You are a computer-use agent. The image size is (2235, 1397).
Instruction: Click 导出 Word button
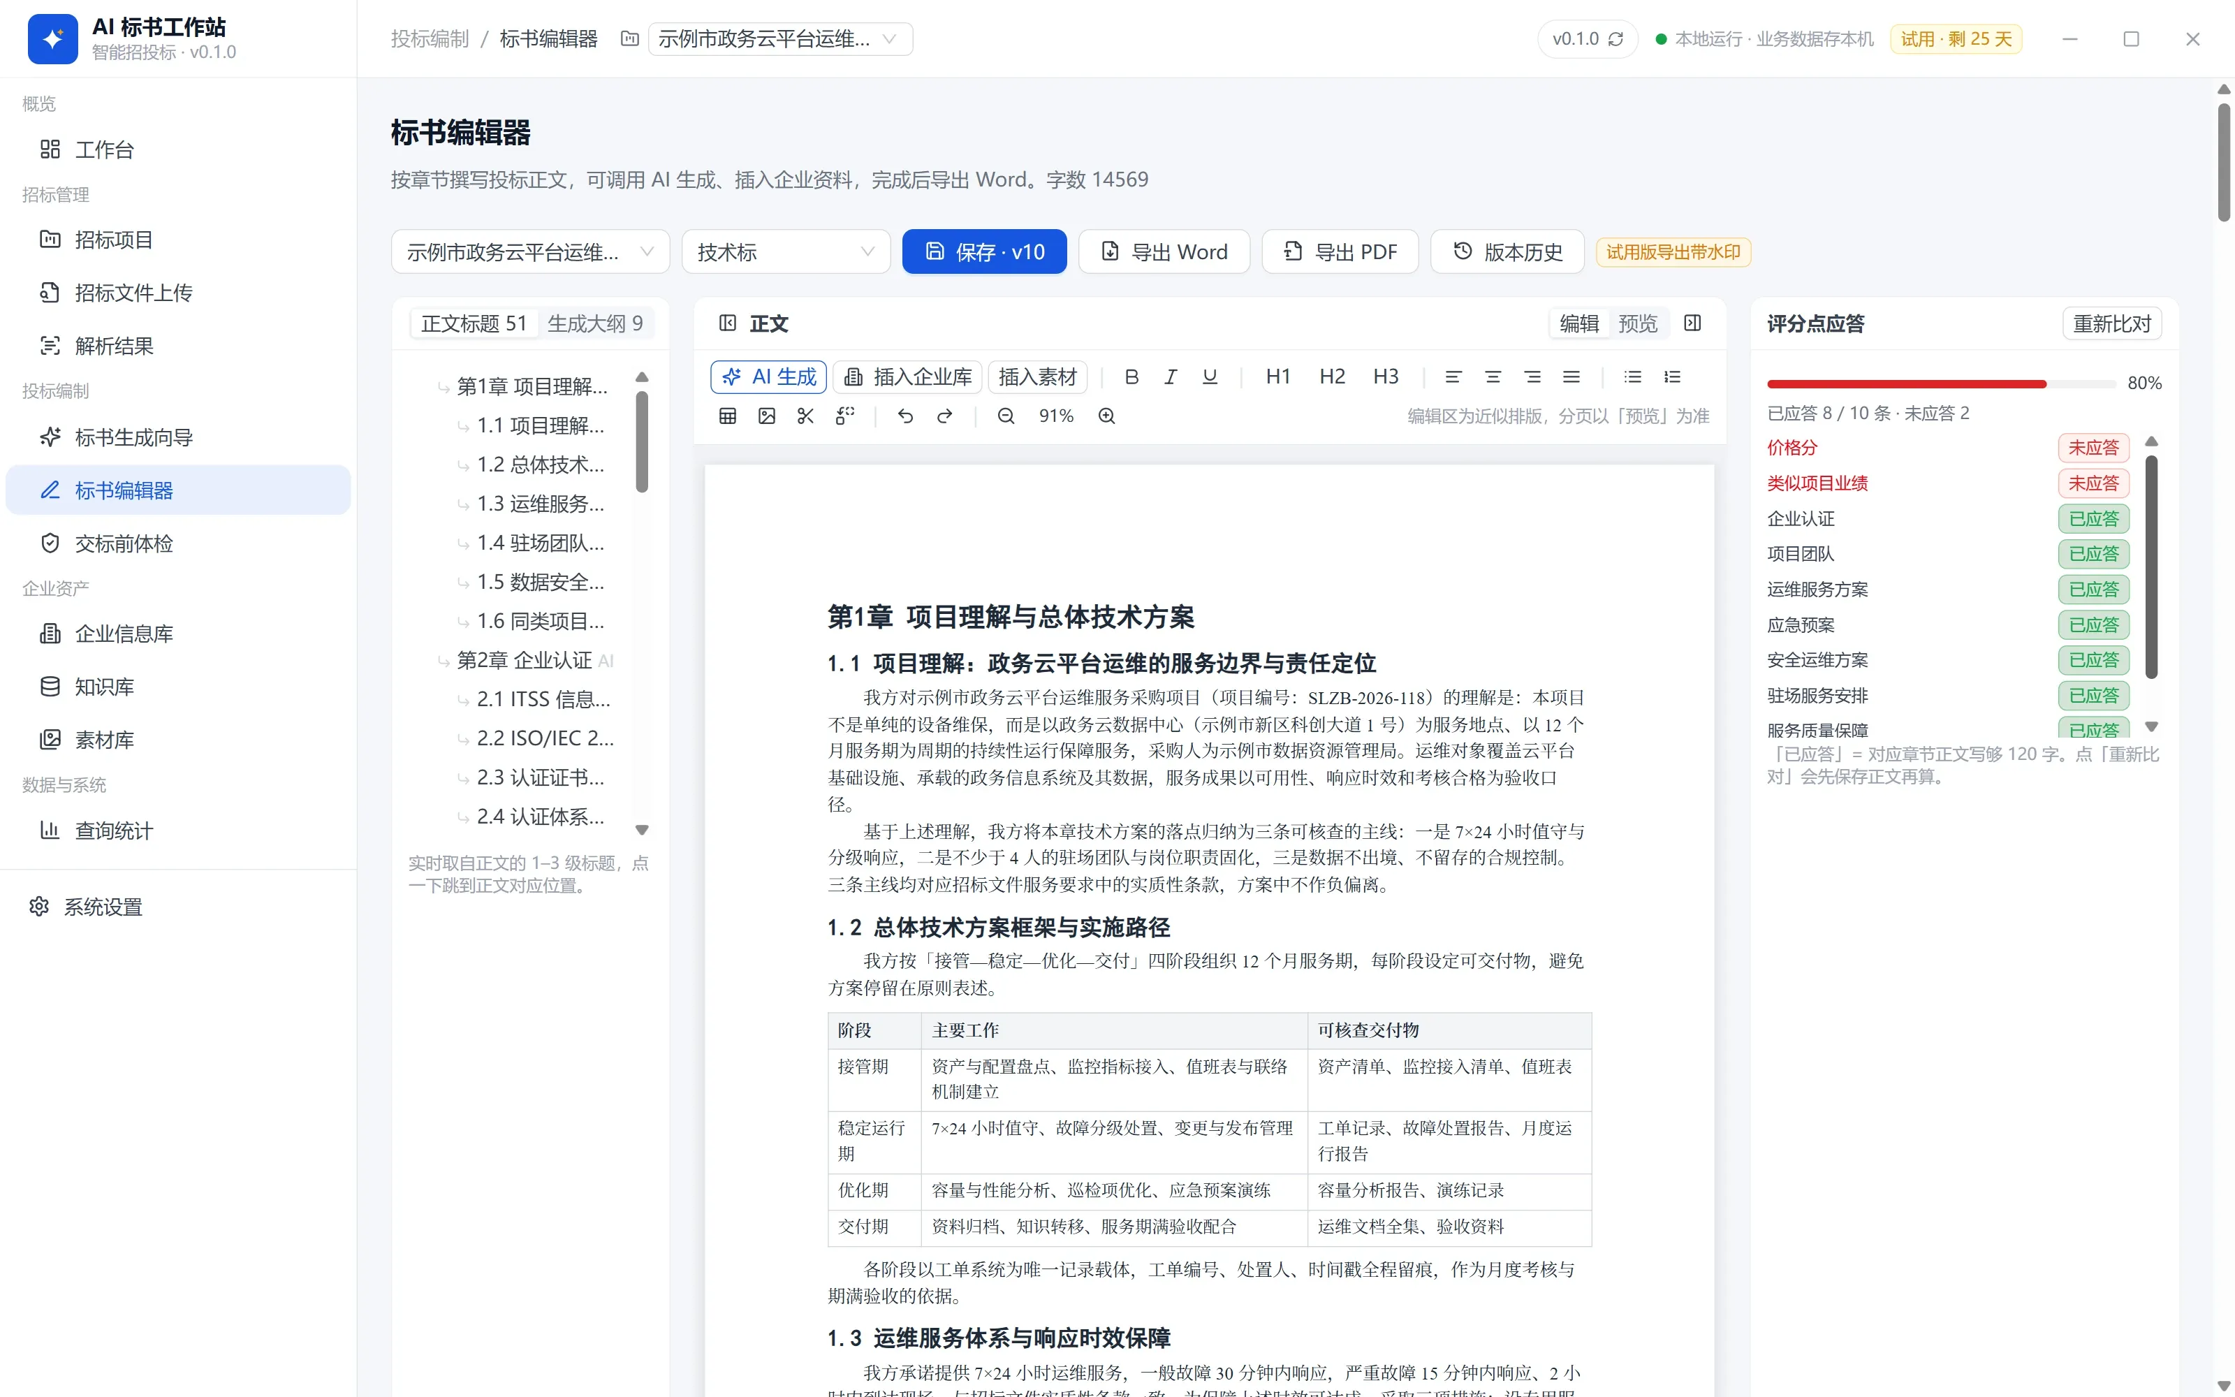(1164, 251)
